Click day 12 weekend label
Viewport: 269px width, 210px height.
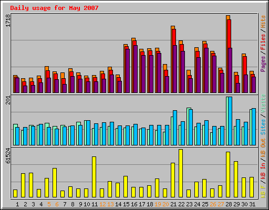pos(102,204)
